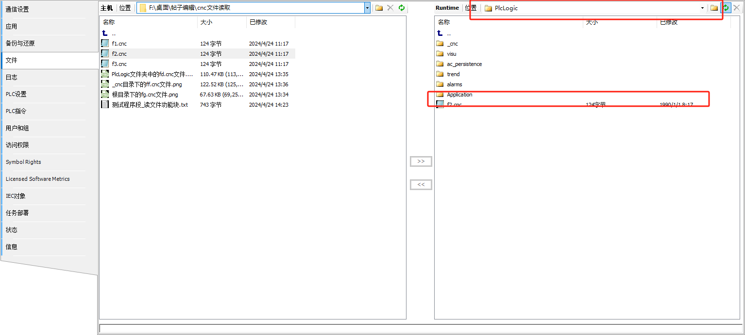The image size is (745, 335).
Task: Go up one level in host list
Action: (x=105, y=33)
